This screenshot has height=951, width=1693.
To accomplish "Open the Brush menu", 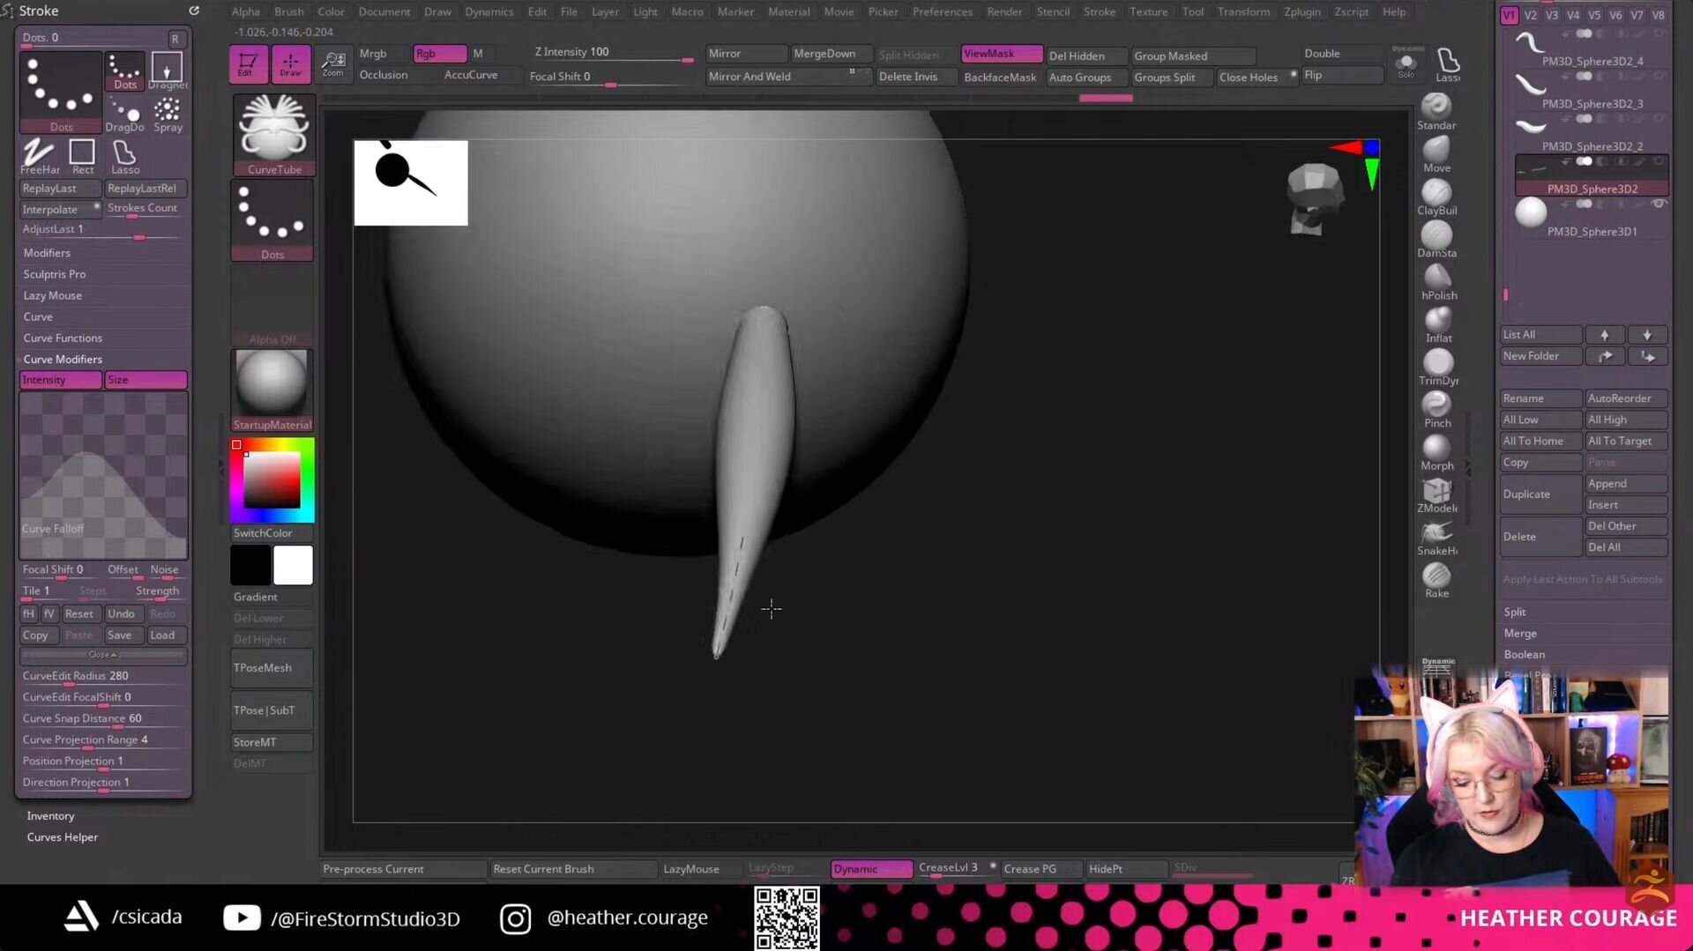I will click(289, 11).
